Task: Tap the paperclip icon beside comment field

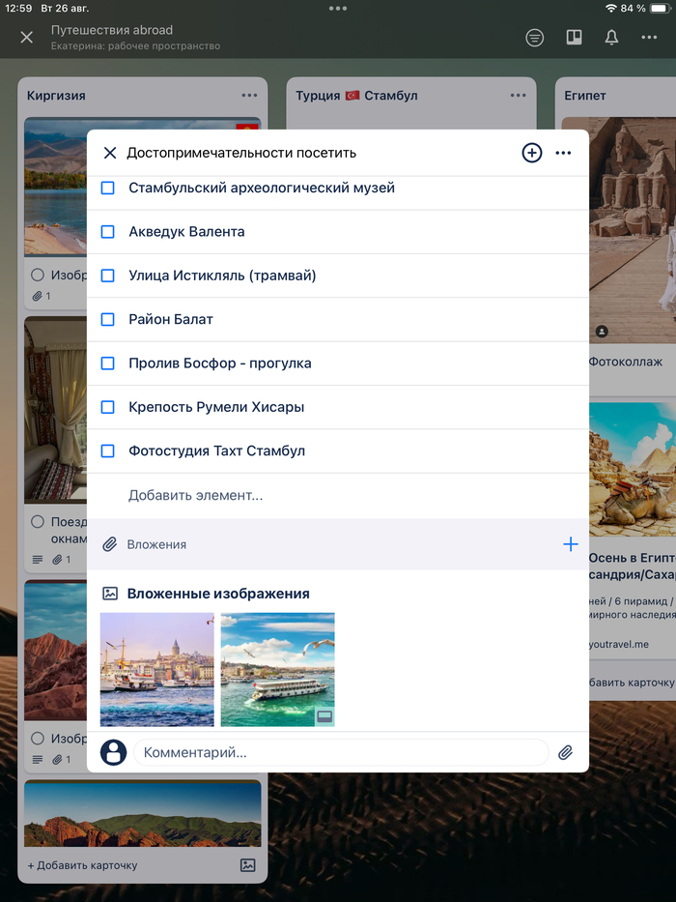Action: [x=566, y=752]
